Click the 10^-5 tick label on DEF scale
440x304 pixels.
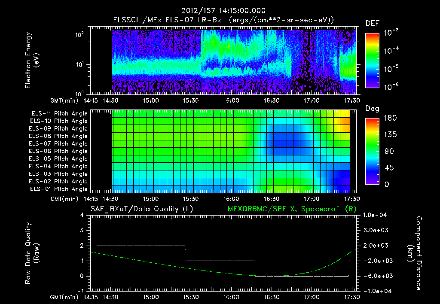[391, 68]
